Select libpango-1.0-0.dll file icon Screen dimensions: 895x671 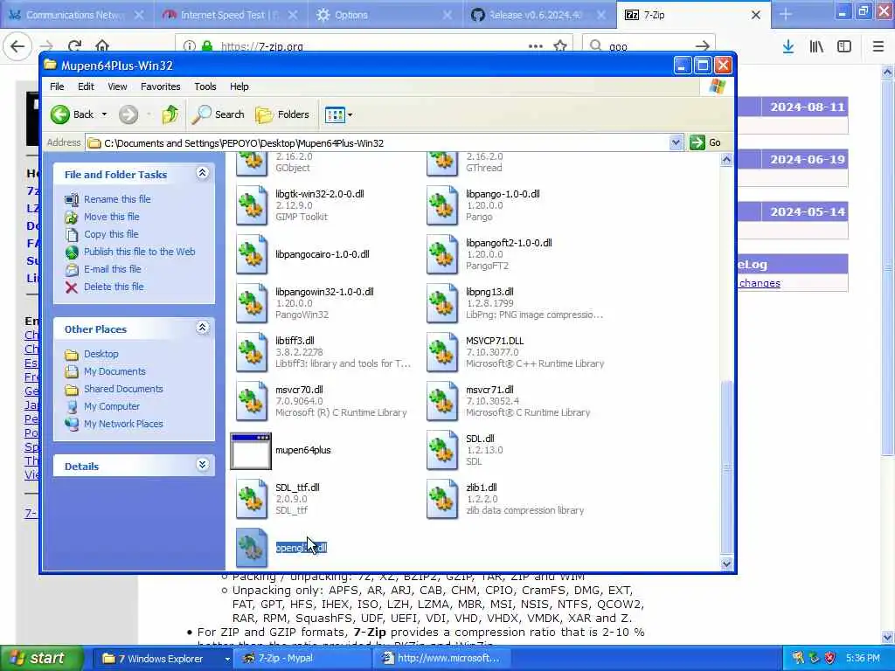click(441, 205)
